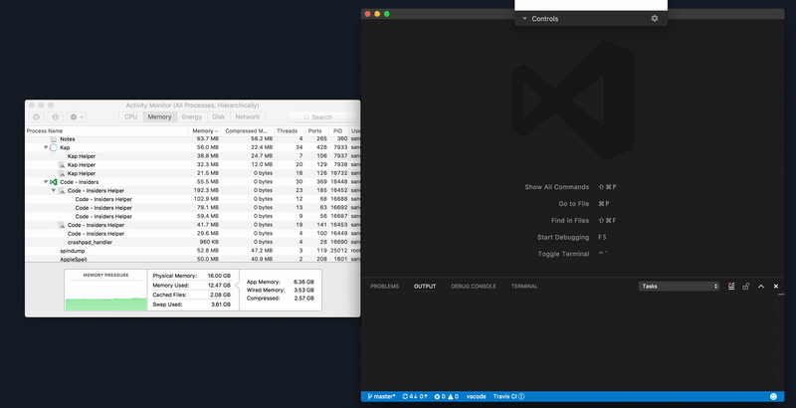Select the spindump process row
This screenshot has width=796, height=408.
[x=193, y=251]
